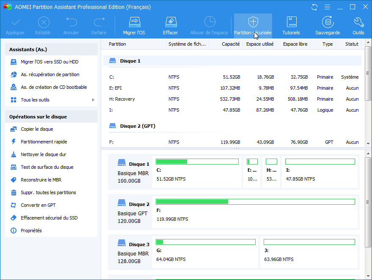Open the Outils toolbar icon
This screenshot has height=280, width=372.
pyautogui.click(x=358, y=25)
